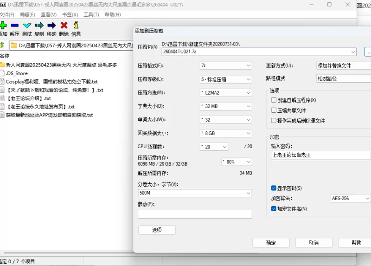Open the 书签(A) menu

pos(70,15)
